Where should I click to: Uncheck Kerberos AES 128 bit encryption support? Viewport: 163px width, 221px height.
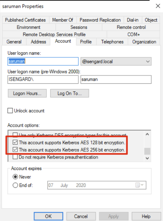click(x=15, y=142)
